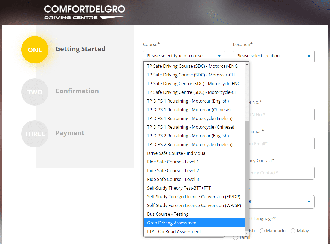Viewport: 330px width, 244px height.
Task: Open the Course dropdown
Action: pyautogui.click(x=184, y=56)
